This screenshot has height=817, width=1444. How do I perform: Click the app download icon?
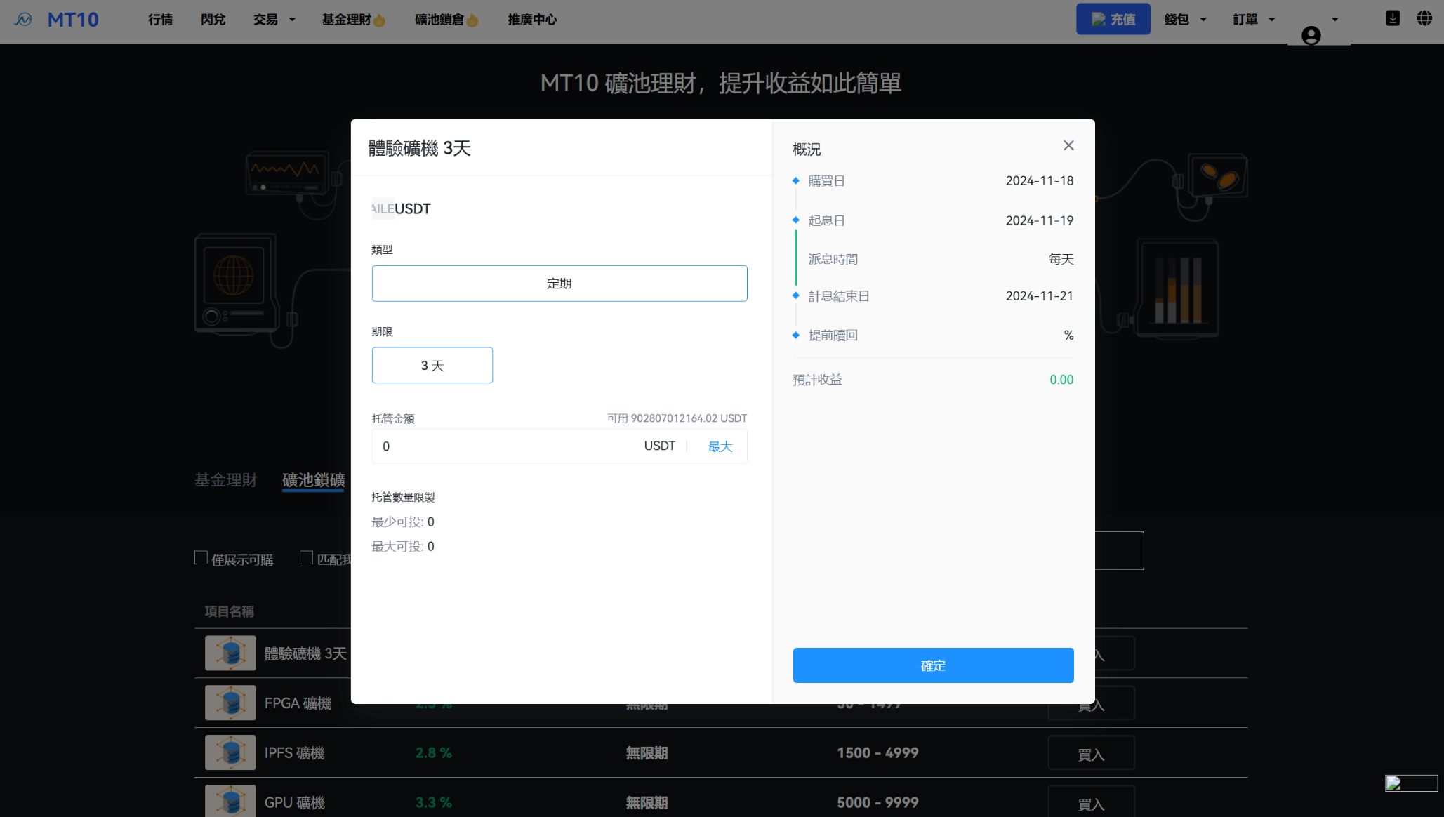(1393, 18)
